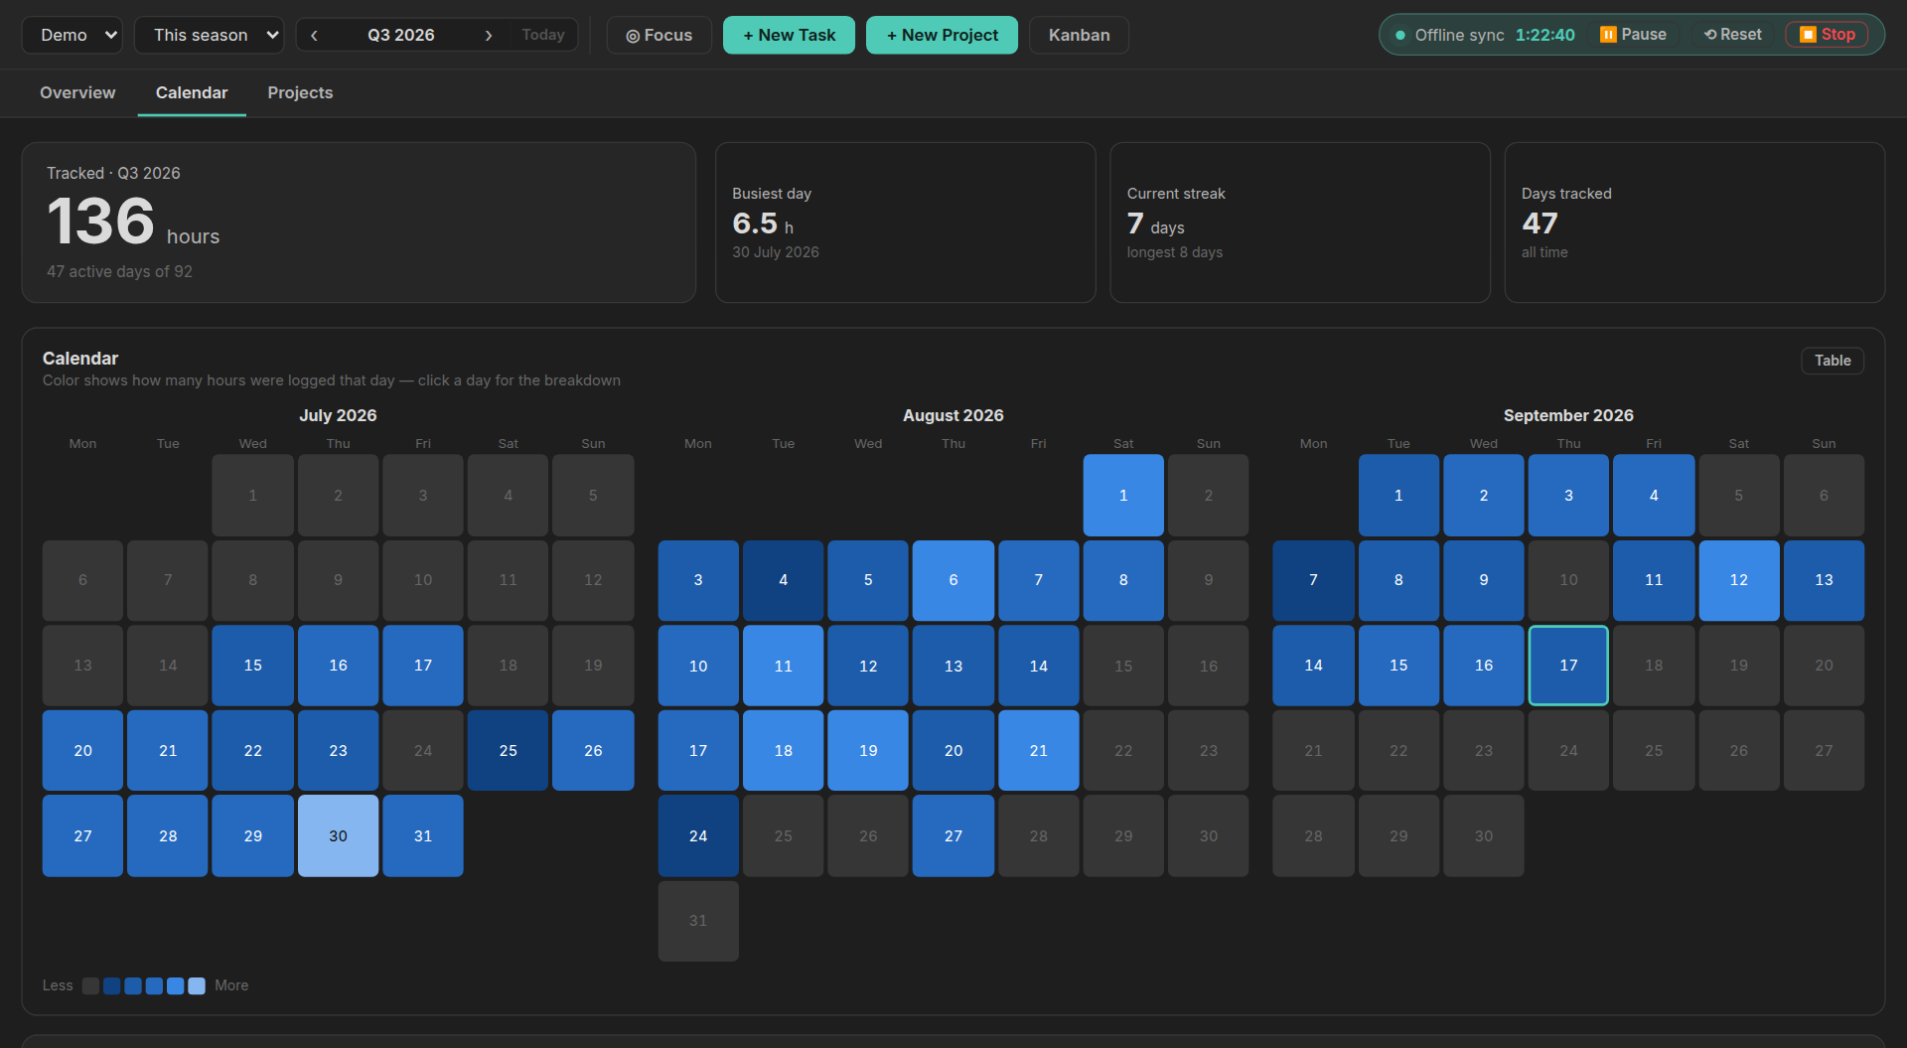Image resolution: width=1907 pixels, height=1048 pixels.
Task: Select the lightest blue legend swatch
Action: (197, 985)
